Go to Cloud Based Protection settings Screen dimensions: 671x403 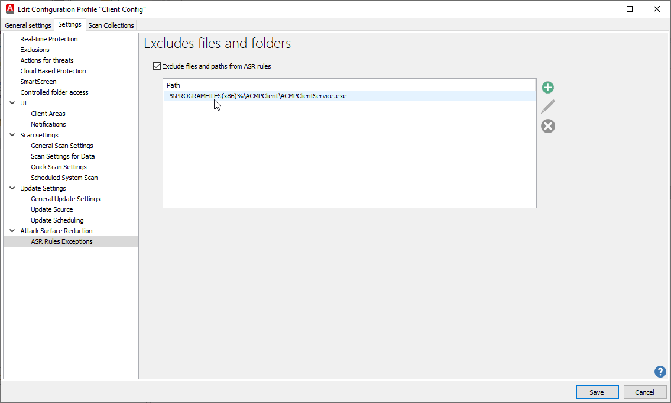(x=53, y=71)
